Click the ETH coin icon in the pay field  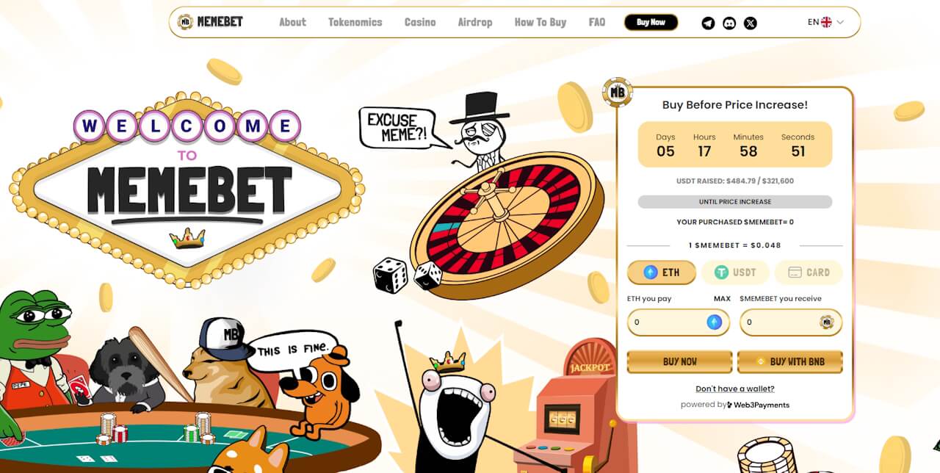714,322
